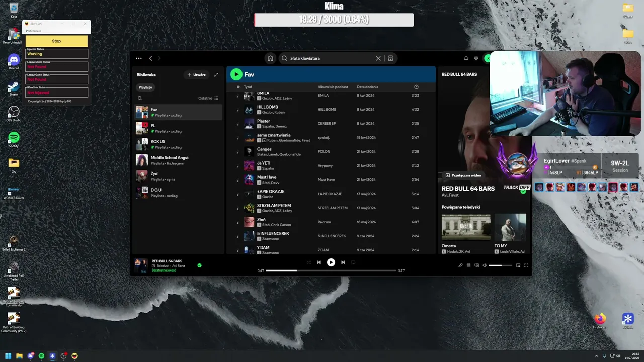The image size is (644, 362).
Task: Open the Redrum album link
Action: pos(324,222)
